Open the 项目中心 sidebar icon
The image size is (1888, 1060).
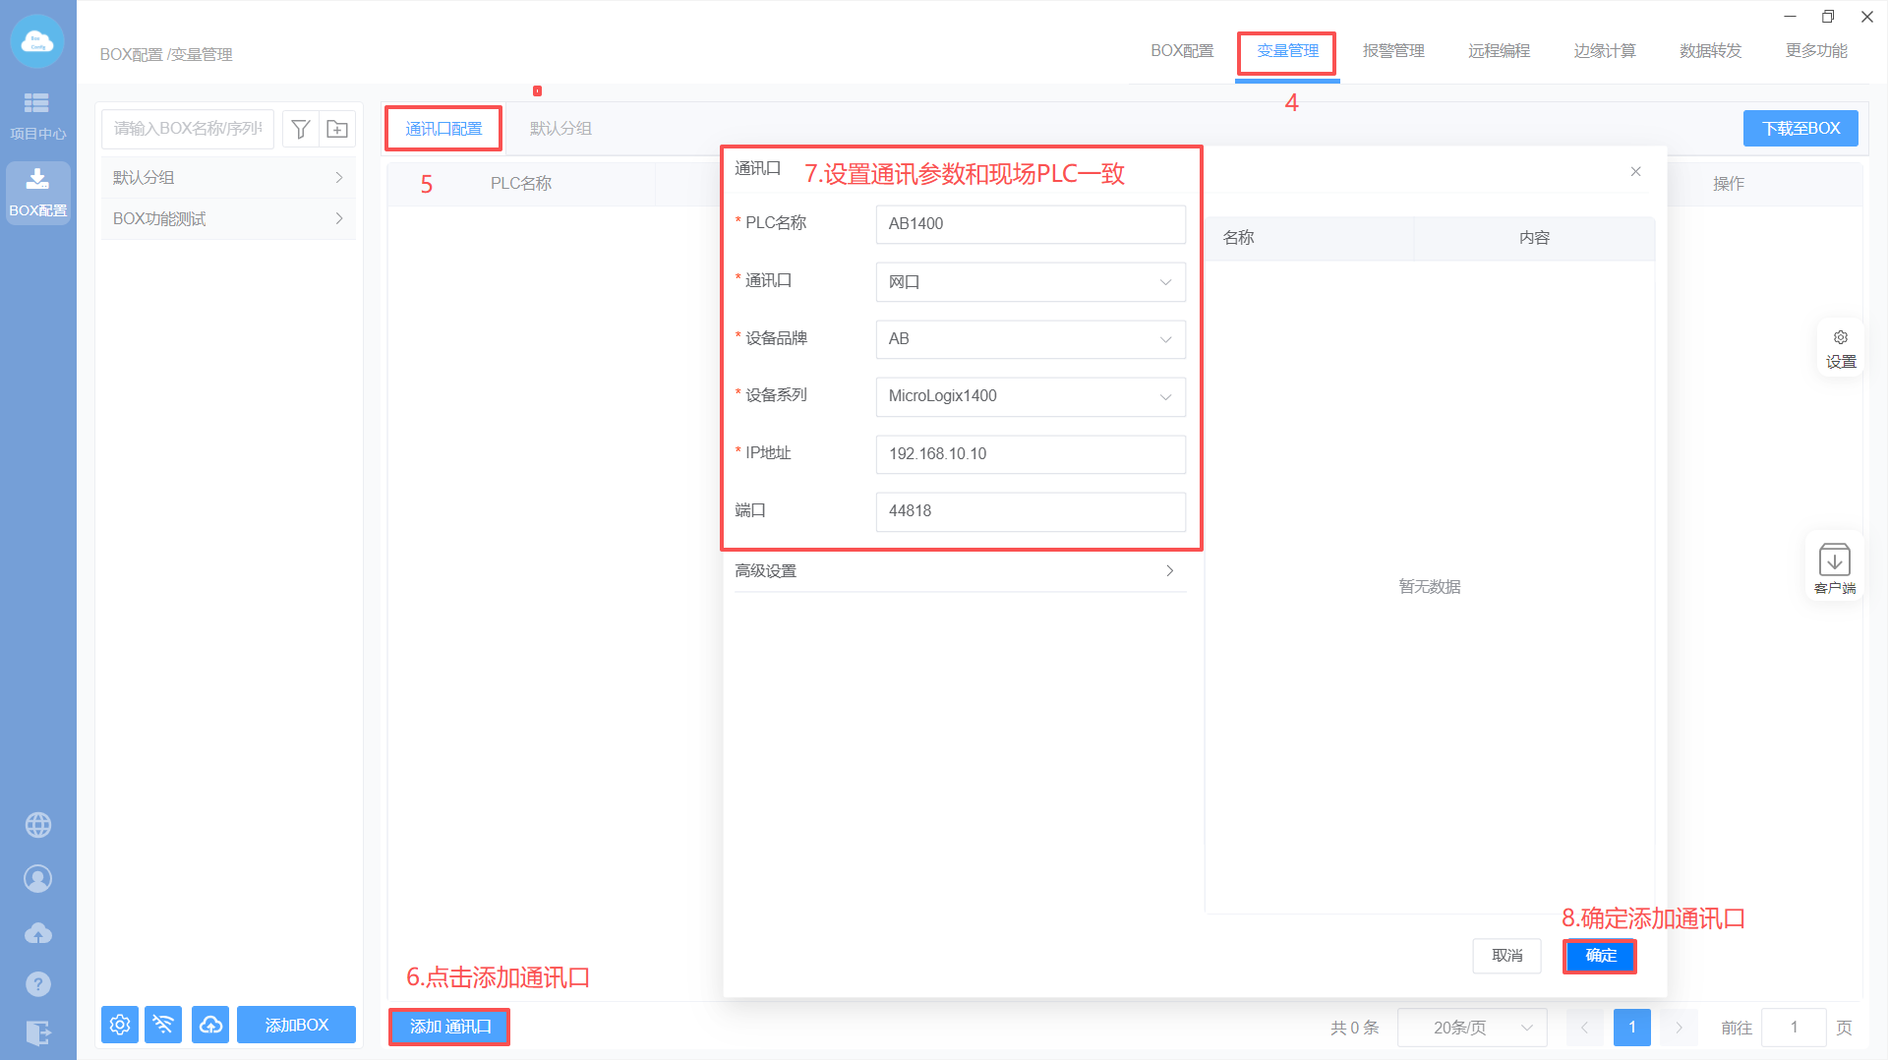pos(37,115)
